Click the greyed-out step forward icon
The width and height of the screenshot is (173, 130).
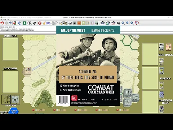click(x=6, y=23)
